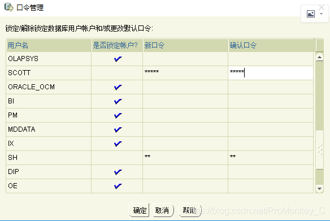The width and height of the screenshot is (330, 221).
Task: Click the 口令管理 window title icon
Action: [8, 7]
